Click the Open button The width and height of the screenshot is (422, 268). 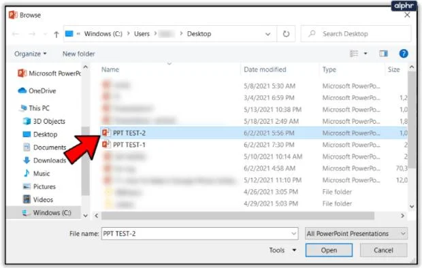coord(329,250)
